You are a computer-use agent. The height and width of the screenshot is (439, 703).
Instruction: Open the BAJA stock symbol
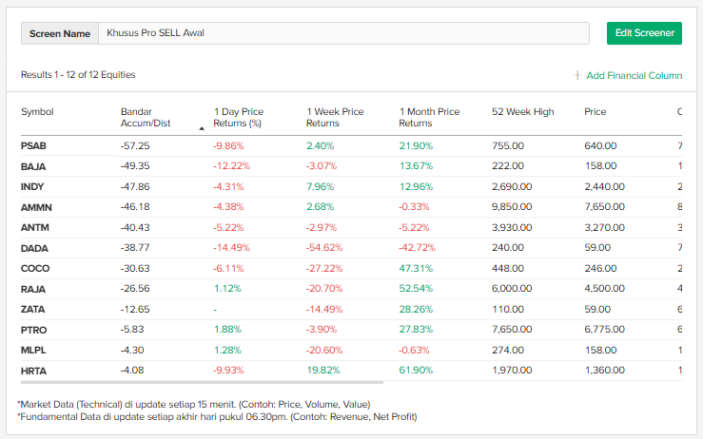click(33, 166)
